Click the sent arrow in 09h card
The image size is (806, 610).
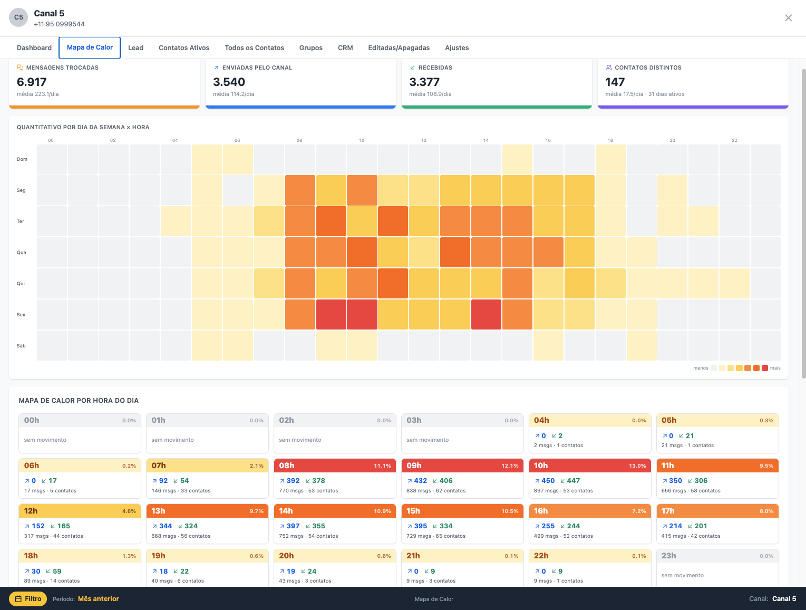(410, 481)
